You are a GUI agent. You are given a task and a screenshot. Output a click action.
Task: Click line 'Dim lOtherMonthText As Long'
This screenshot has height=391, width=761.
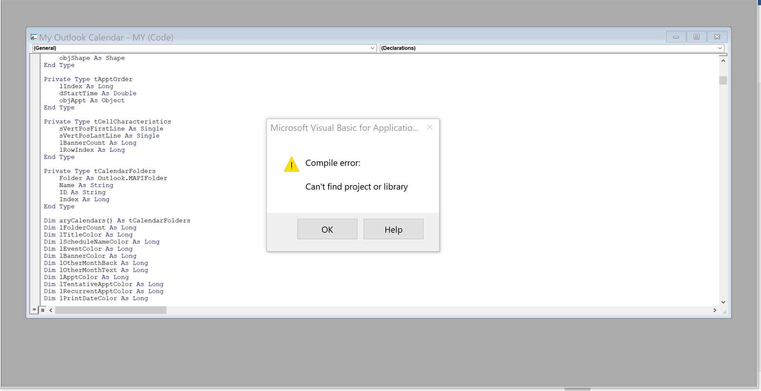[x=96, y=270]
